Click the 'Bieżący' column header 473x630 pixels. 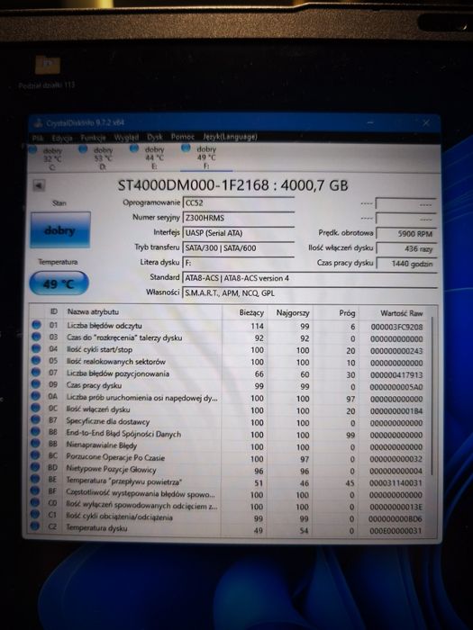(245, 312)
